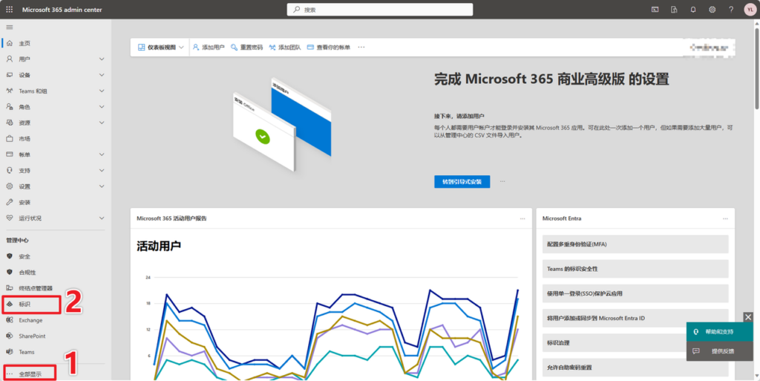Click the 帮助和支持 help and support button

718,331
